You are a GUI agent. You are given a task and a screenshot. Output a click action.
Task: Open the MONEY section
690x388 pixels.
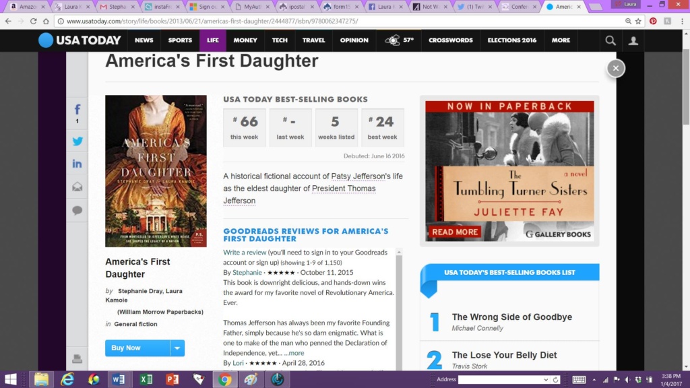coord(245,40)
